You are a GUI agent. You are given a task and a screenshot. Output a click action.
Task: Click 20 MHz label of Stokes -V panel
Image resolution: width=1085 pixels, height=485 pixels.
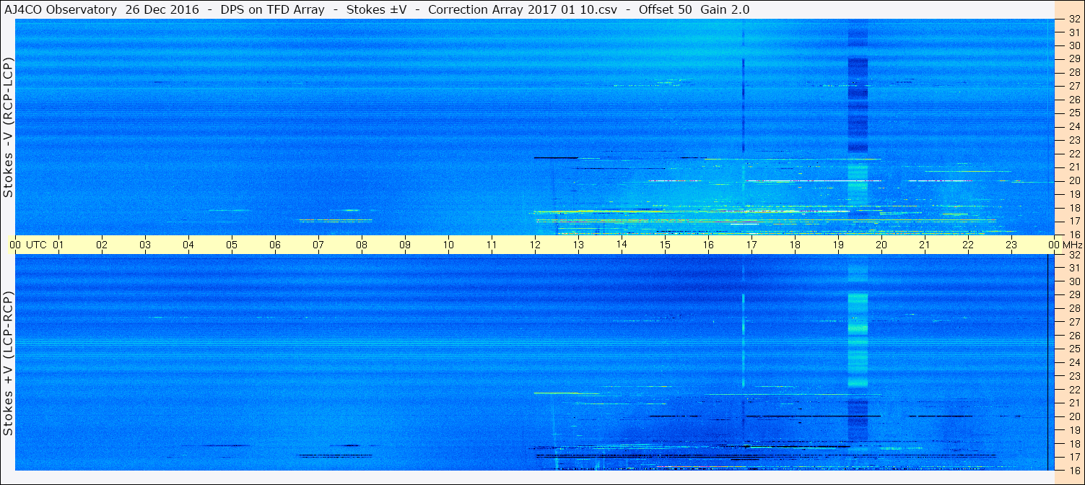point(1074,180)
